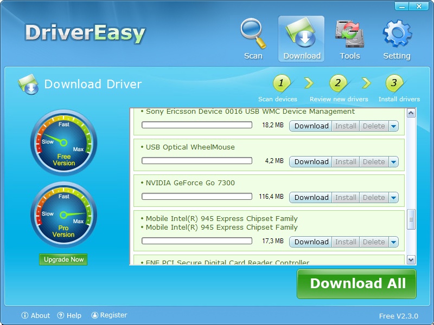Open the Tools icon in top navigation
The width and height of the screenshot is (434, 325).
(350, 32)
